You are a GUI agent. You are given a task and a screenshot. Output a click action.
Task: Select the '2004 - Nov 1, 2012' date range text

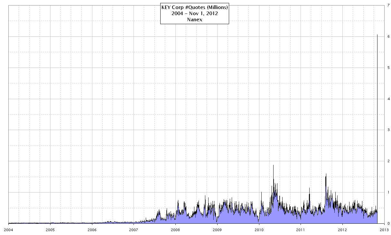(x=194, y=14)
